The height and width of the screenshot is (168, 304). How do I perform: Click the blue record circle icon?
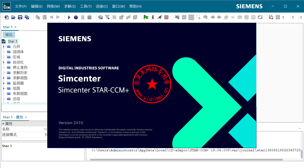click(x=76, y=17)
